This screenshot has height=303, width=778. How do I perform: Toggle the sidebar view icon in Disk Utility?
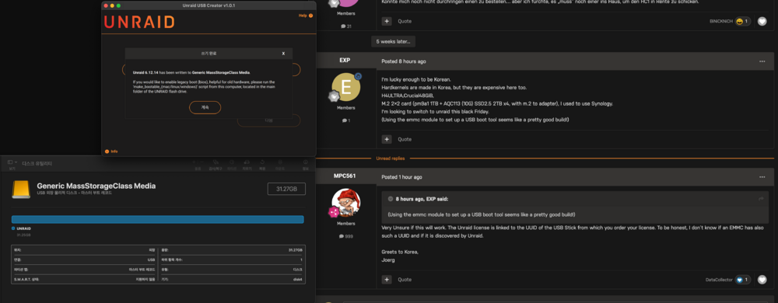10,162
